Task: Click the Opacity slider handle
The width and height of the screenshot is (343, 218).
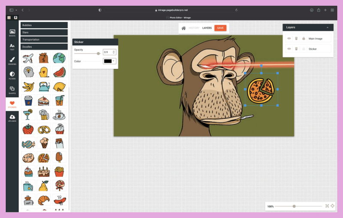Action: (98, 53)
